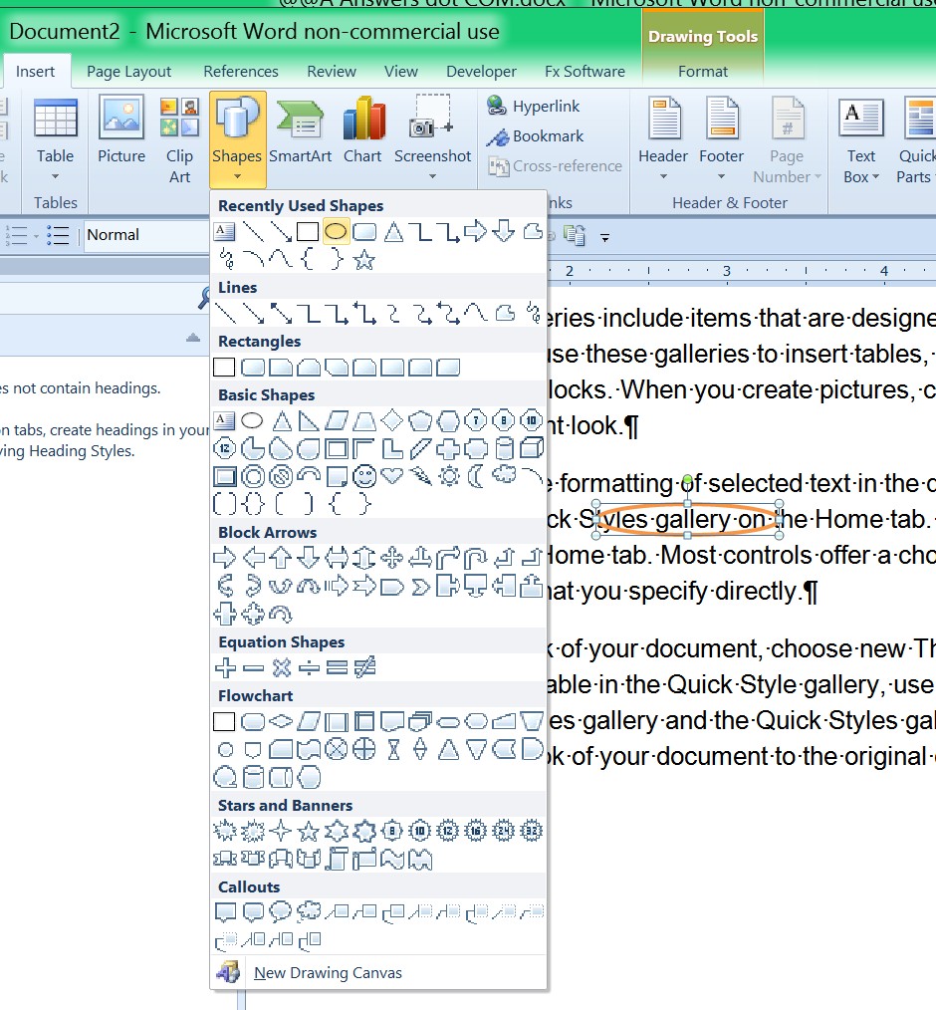Image resolution: width=936 pixels, height=1010 pixels.
Task: Click the orange oval shape in document
Action: 687,519
